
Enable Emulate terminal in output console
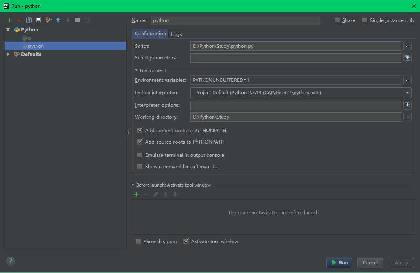pyautogui.click(x=140, y=155)
